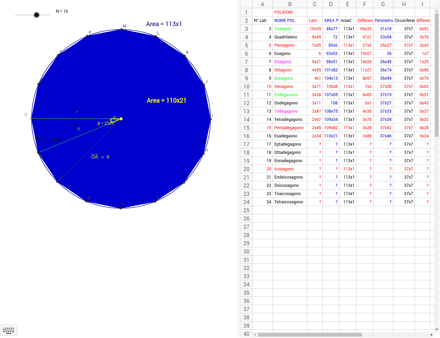
Task: Click the scroll-up arrow of vertical scrollbar
Action: (x=437, y=11)
